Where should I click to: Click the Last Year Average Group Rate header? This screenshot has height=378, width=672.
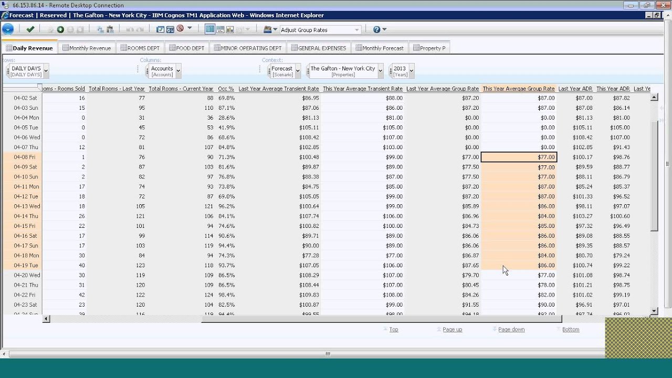(x=443, y=89)
